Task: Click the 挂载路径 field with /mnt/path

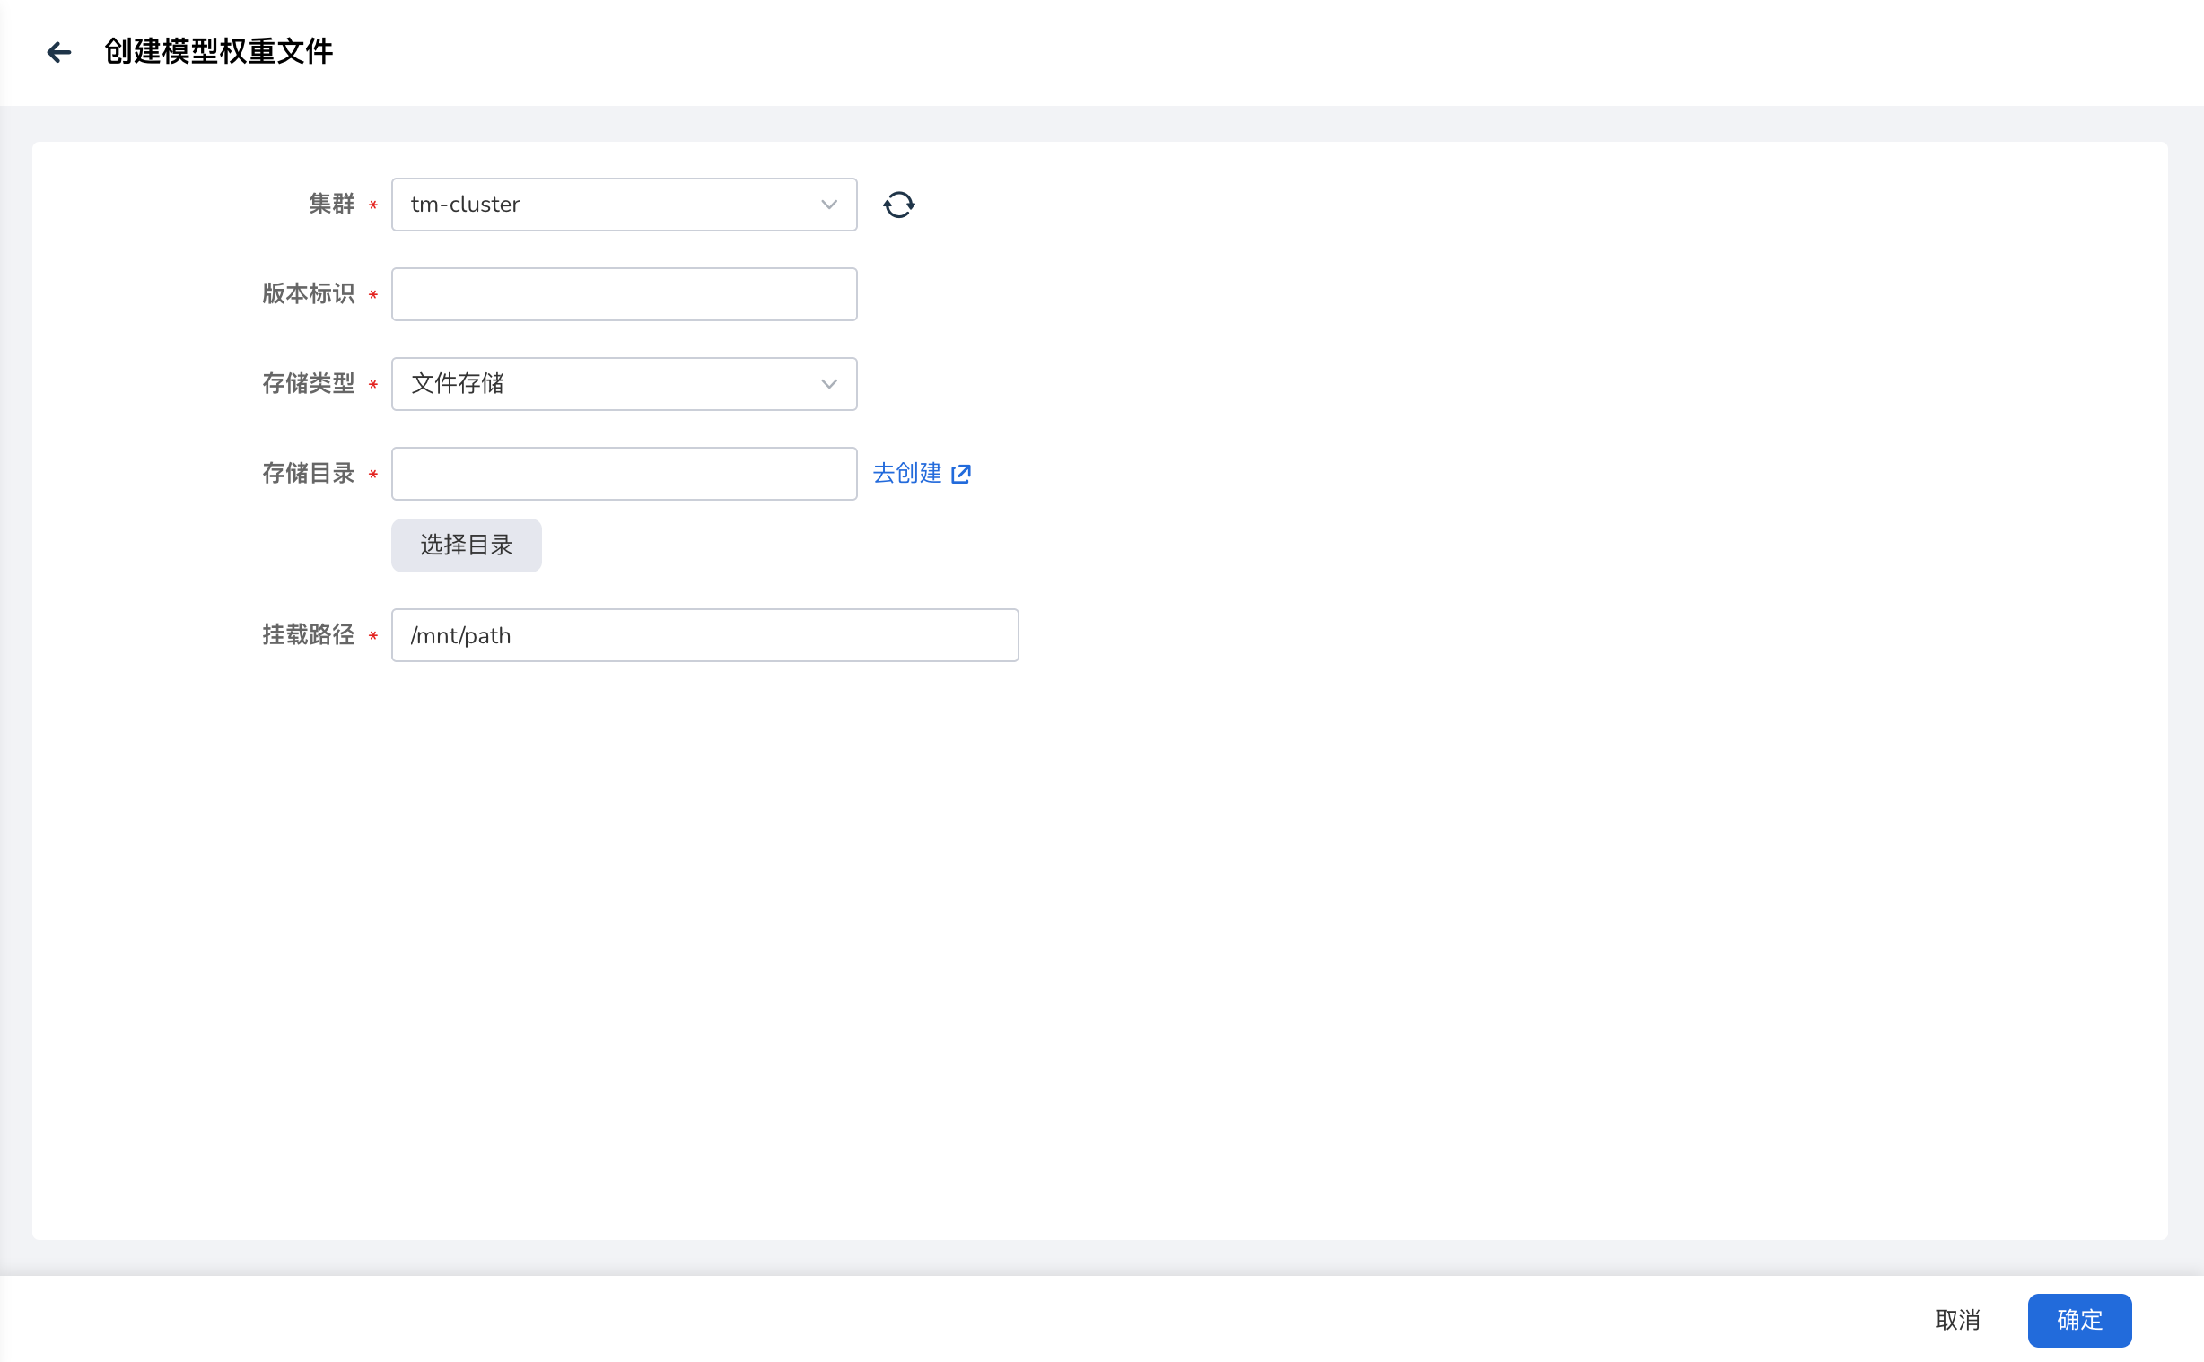Action: pos(704,635)
